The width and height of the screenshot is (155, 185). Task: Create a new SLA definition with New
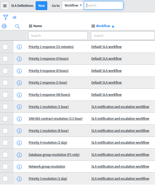(41, 6)
